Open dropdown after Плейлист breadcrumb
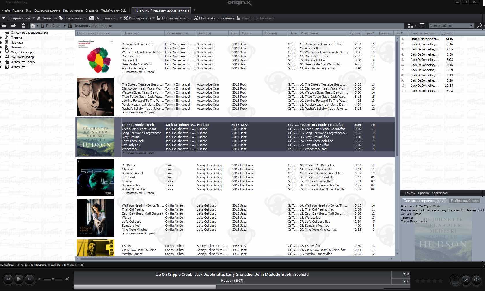Image resolution: width=485 pixels, height=291 pixels. point(65,26)
